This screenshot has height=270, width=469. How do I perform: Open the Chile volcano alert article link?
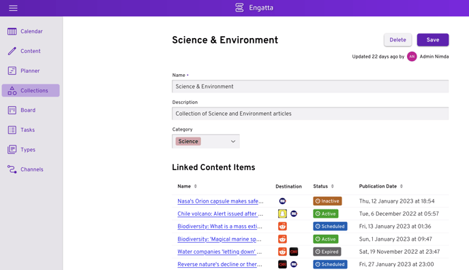tap(220, 214)
